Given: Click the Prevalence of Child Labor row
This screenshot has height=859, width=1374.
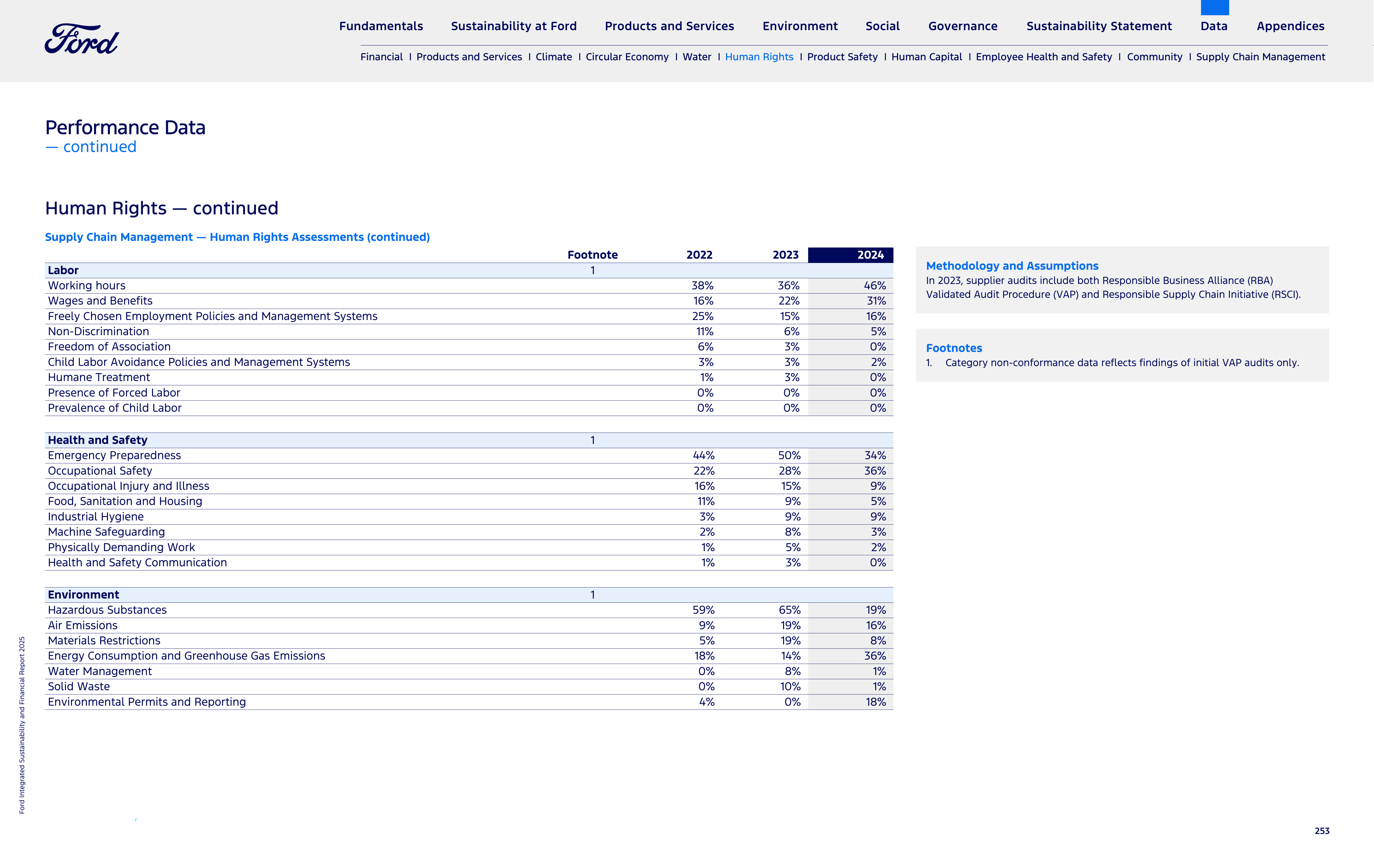Looking at the screenshot, I should point(469,408).
